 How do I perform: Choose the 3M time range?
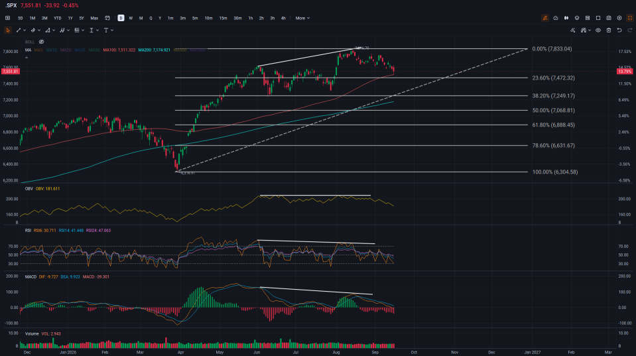click(44, 19)
